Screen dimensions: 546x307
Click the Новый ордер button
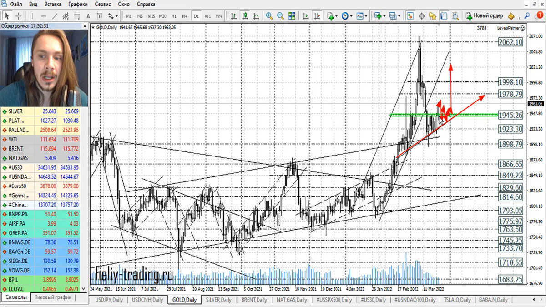(484, 16)
